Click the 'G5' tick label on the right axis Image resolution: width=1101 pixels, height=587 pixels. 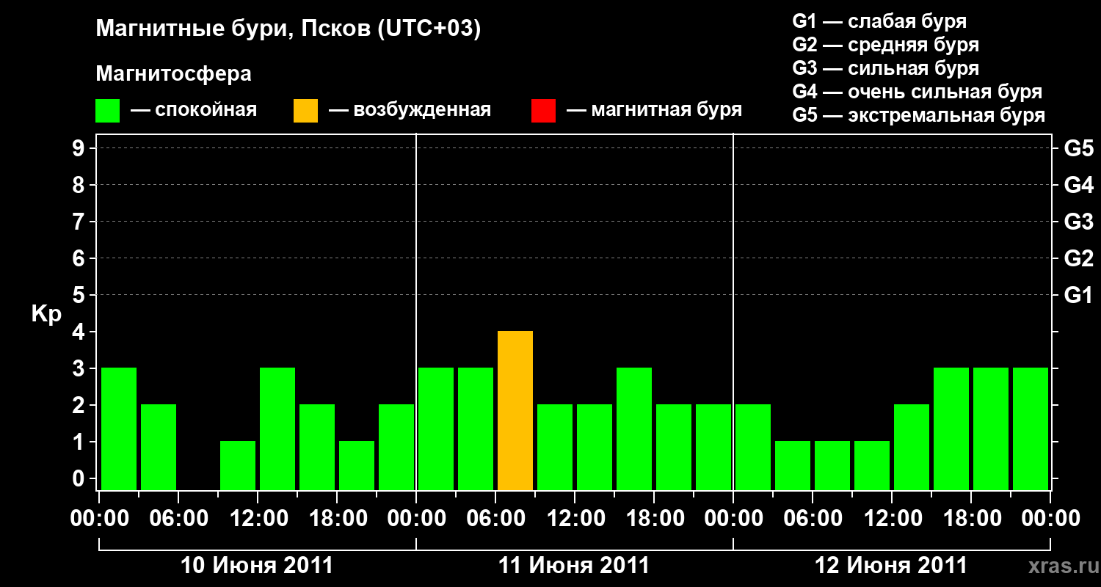pos(1078,148)
